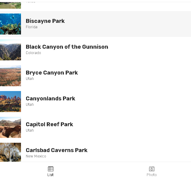Select the Capitol Reef Park title
The image size is (191, 180).
point(49,124)
